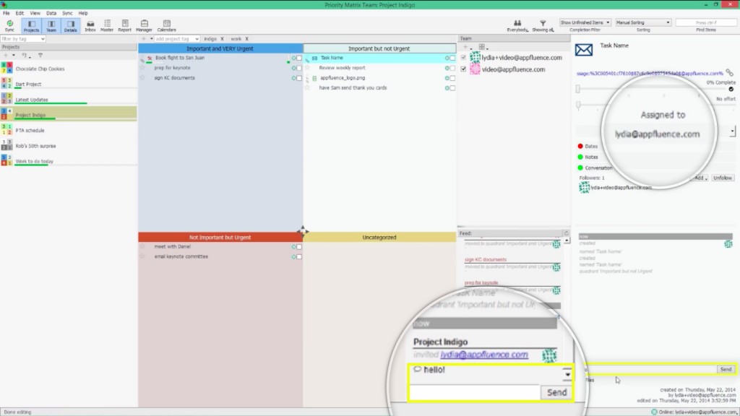Click the percent complete slider handle

coord(577,89)
